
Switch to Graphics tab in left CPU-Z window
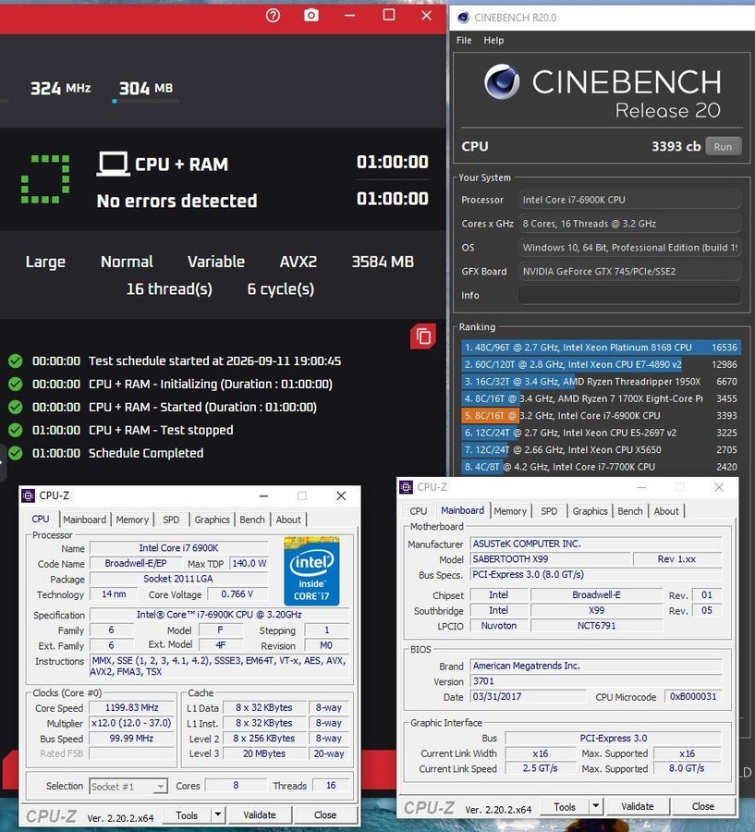tap(212, 520)
